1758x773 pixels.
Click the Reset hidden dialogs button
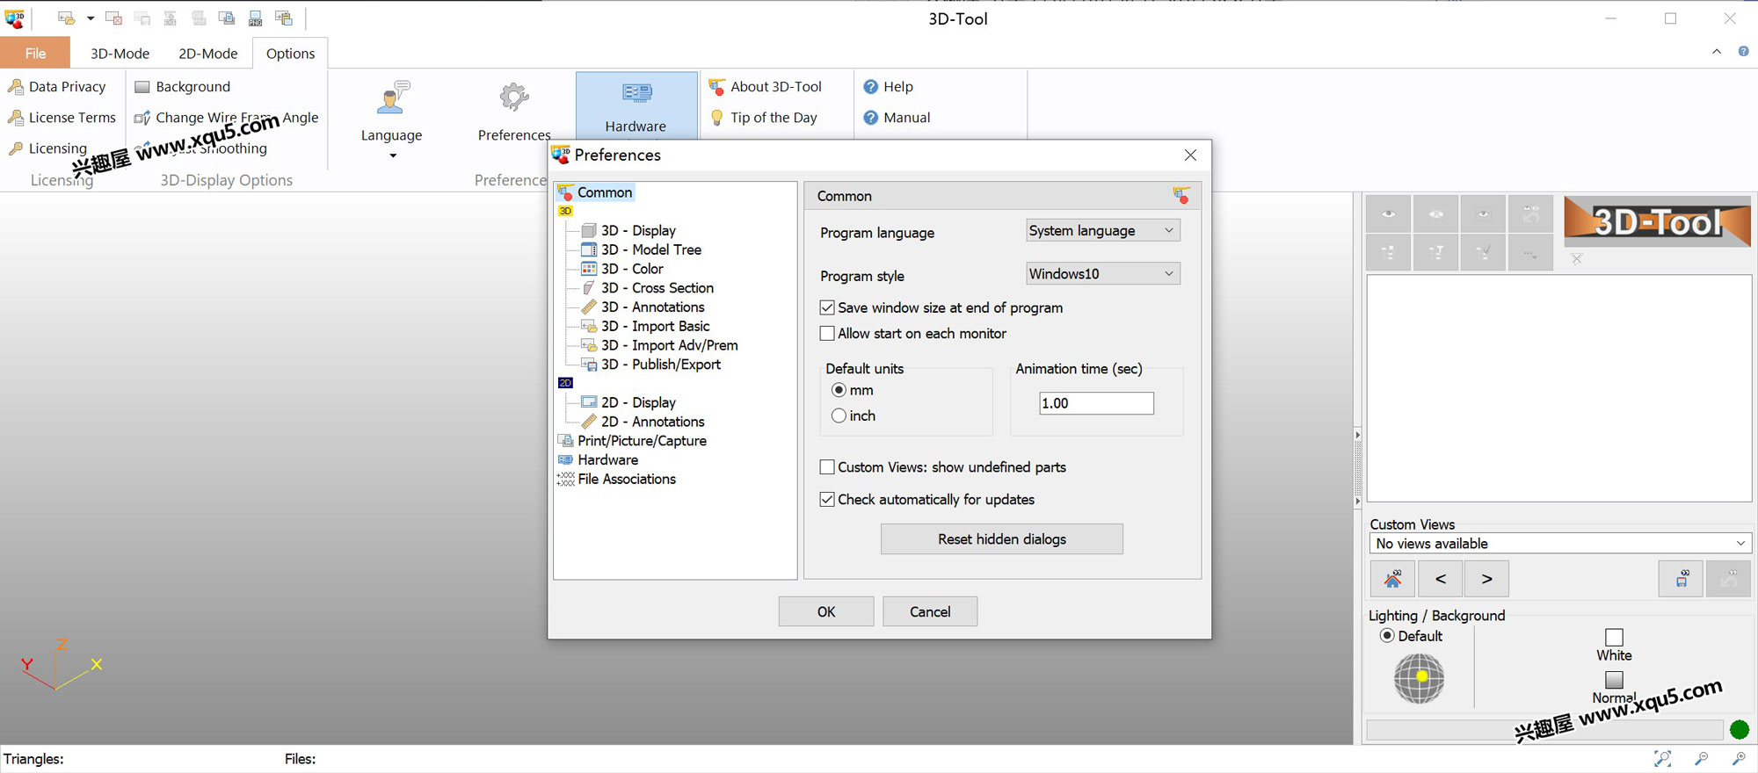(1002, 539)
